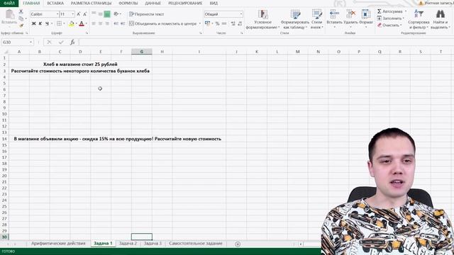The height and width of the screenshot is (255, 454).
Task: Open the font size 11 dropdown
Action: click(72, 14)
